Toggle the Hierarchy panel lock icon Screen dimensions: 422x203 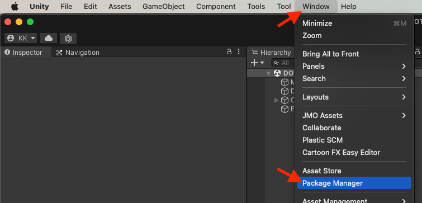point(418,51)
